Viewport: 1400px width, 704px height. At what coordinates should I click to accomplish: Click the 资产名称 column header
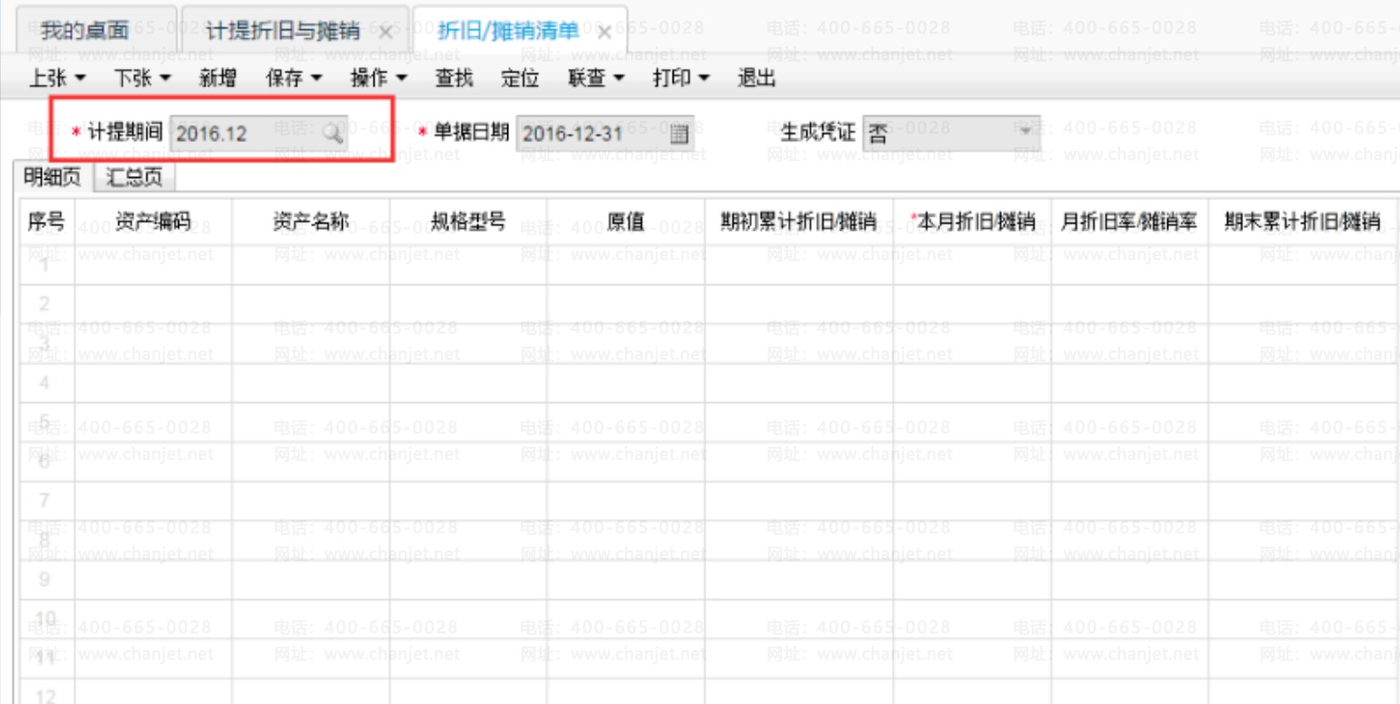pyautogui.click(x=311, y=222)
